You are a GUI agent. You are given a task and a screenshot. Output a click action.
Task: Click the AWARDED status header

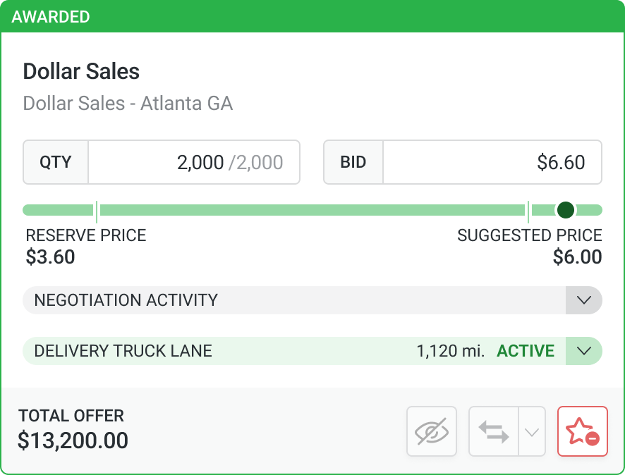point(51,16)
